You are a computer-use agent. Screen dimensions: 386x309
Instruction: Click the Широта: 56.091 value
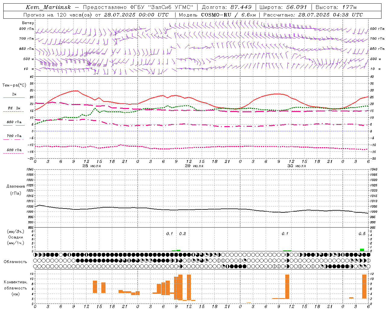(283, 8)
